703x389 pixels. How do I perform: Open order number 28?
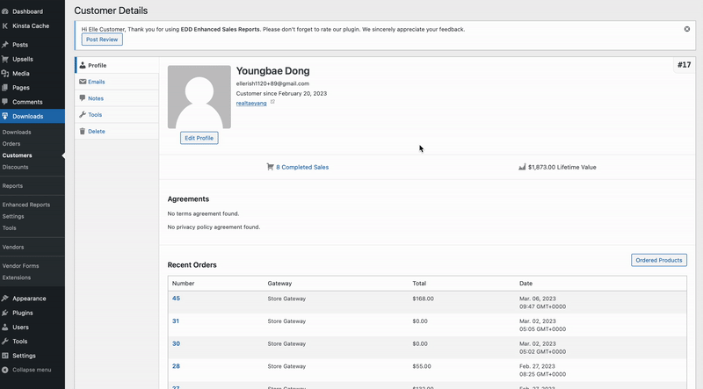[x=176, y=366]
